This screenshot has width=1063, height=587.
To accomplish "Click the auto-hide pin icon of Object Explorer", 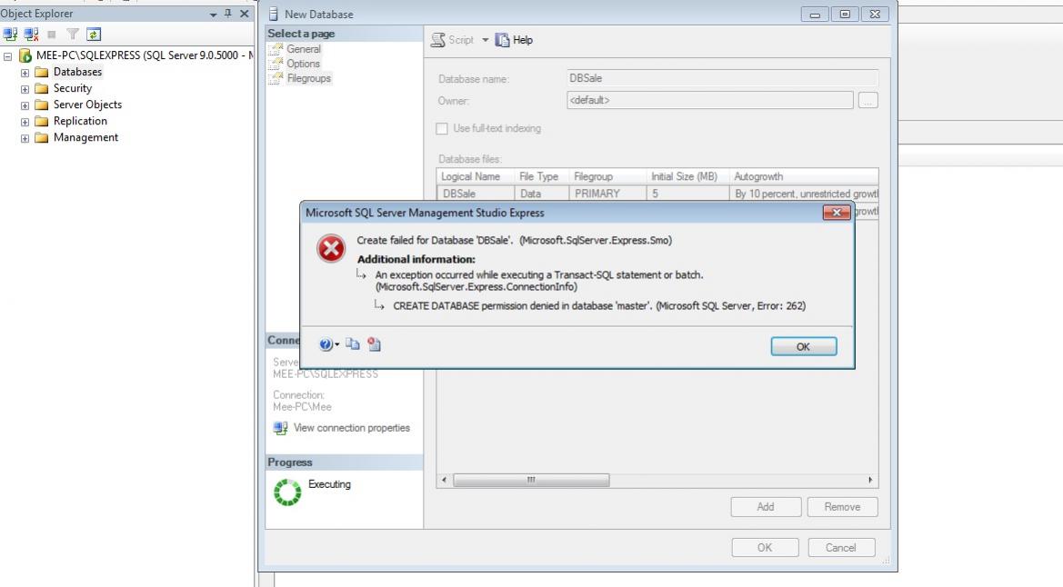I will pyautogui.click(x=227, y=14).
